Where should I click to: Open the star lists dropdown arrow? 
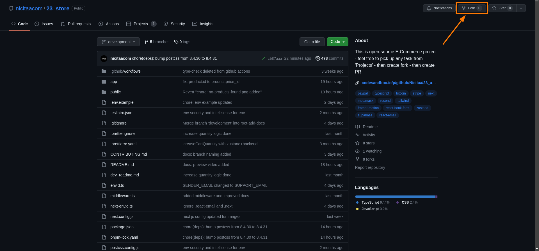coord(521,8)
